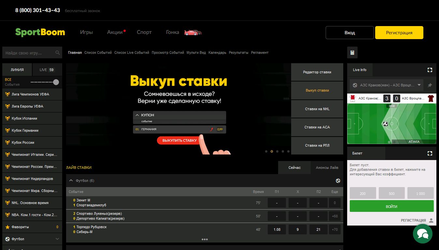Select the Анонсы Лайв tab
This screenshot has height=250, width=439.
tap(327, 168)
